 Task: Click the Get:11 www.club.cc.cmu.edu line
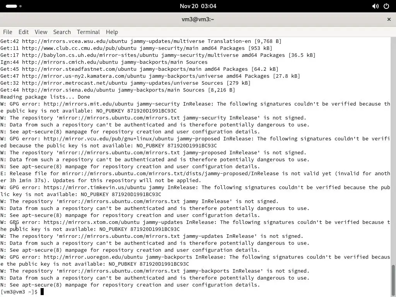pyautogui.click(x=137, y=48)
